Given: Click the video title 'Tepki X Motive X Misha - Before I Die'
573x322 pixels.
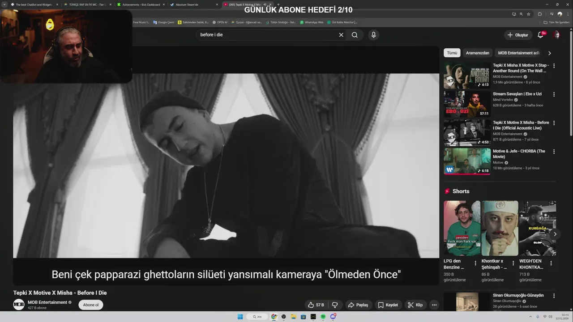Looking at the screenshot, I should [x=60, y=293].
